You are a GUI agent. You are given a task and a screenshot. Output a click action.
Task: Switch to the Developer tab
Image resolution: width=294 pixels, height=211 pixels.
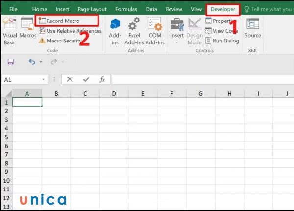click(223, 9)
